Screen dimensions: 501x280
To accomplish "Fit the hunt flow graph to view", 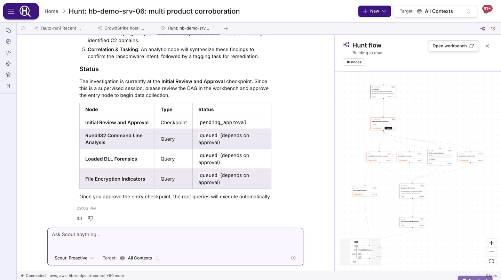I will point(491,261).
